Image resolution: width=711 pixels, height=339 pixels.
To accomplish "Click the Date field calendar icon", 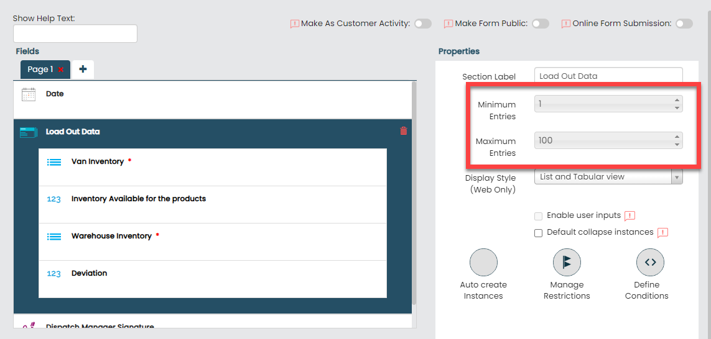I will (29, 94).
